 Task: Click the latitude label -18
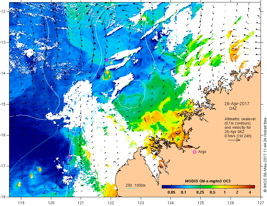tap(3, 197)
